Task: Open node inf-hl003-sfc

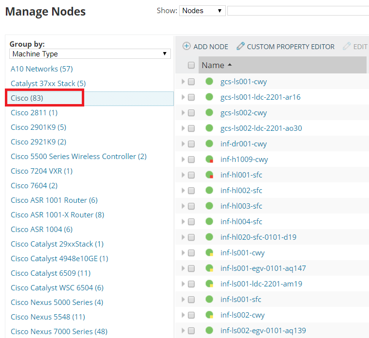Action: pyautogui.click(x=241, y=206)
